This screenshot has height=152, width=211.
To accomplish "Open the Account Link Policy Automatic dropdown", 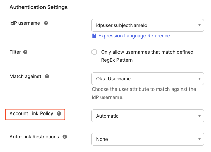I will (148, 116).
